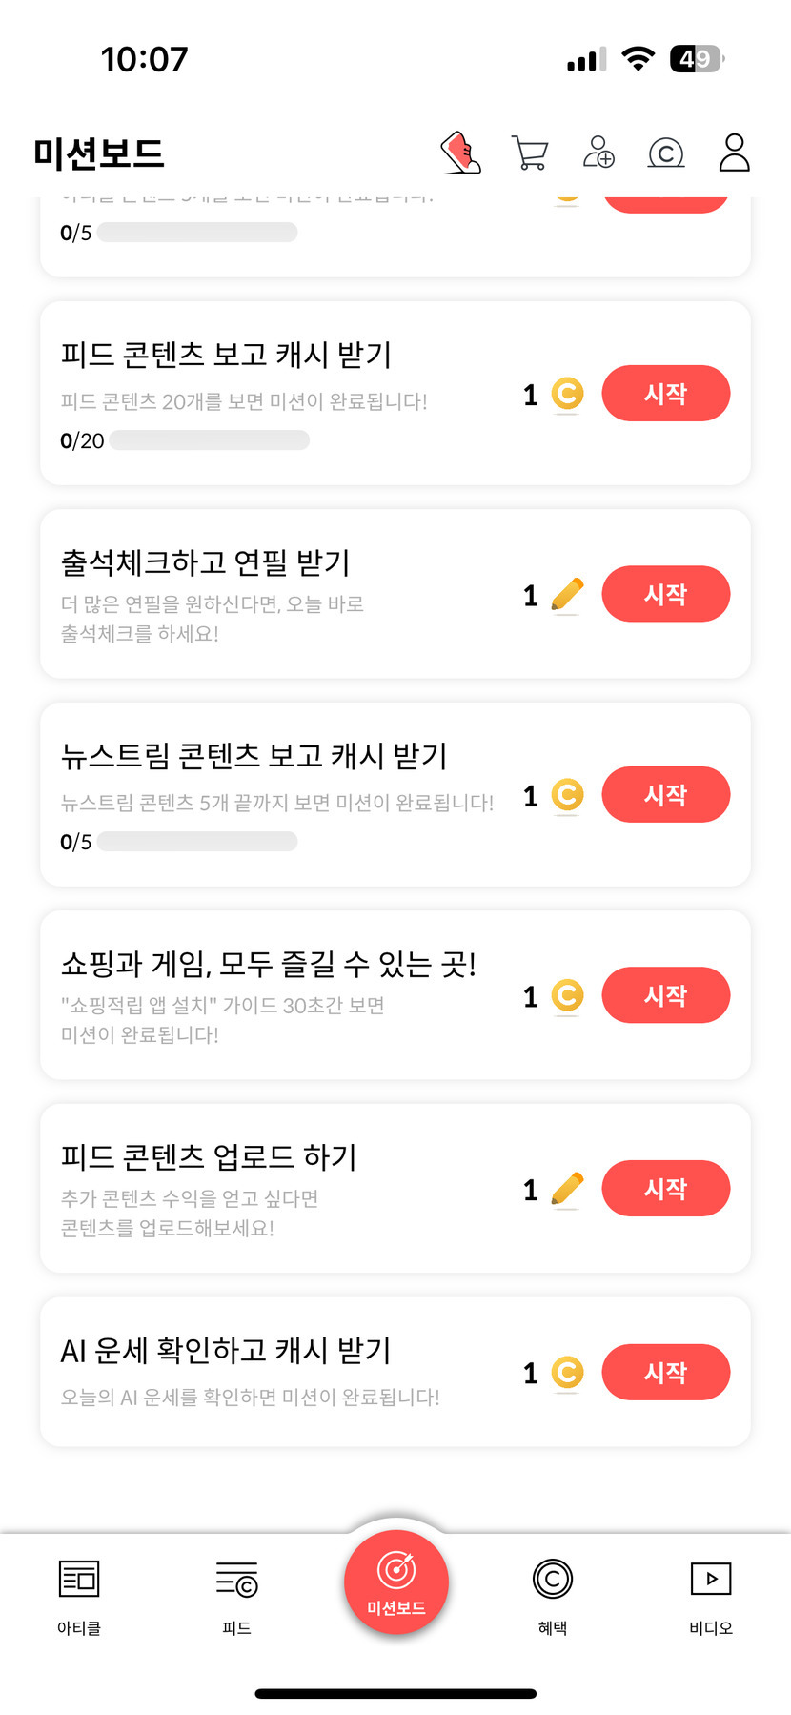Tap the red sneaker icon in header
The height and width of the screenshot is (1715, 791).
tap(461, 153)
